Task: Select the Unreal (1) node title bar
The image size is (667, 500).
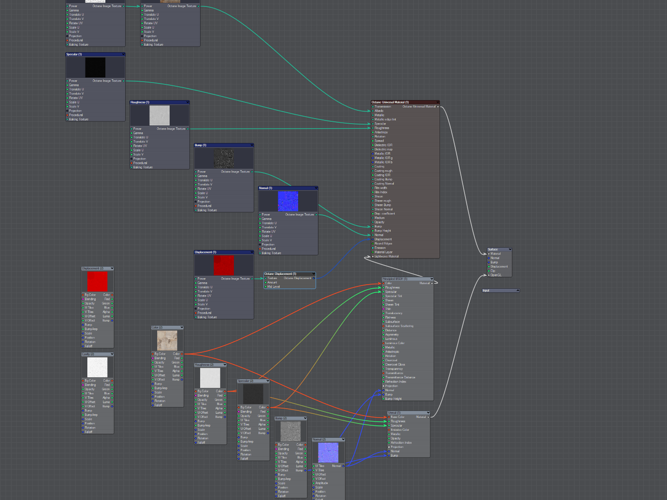Action: tap(407, 413)
